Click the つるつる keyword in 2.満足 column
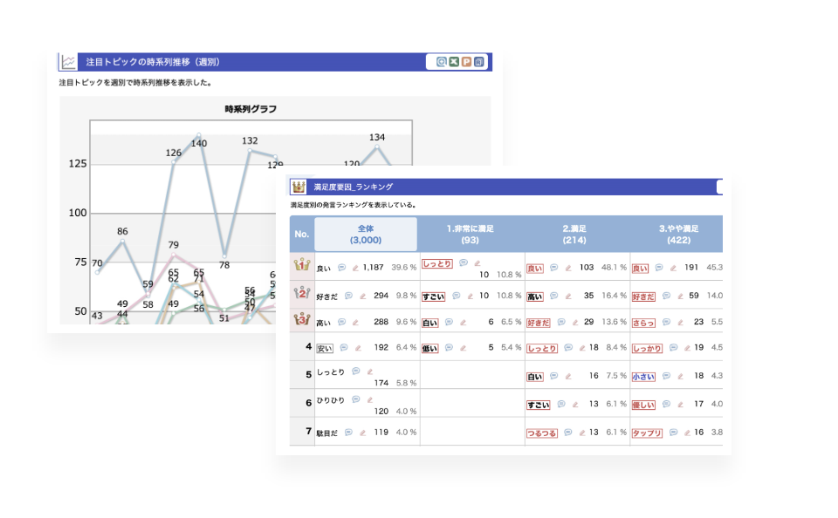This screenshot has height=518, width=838. point(542,433)
